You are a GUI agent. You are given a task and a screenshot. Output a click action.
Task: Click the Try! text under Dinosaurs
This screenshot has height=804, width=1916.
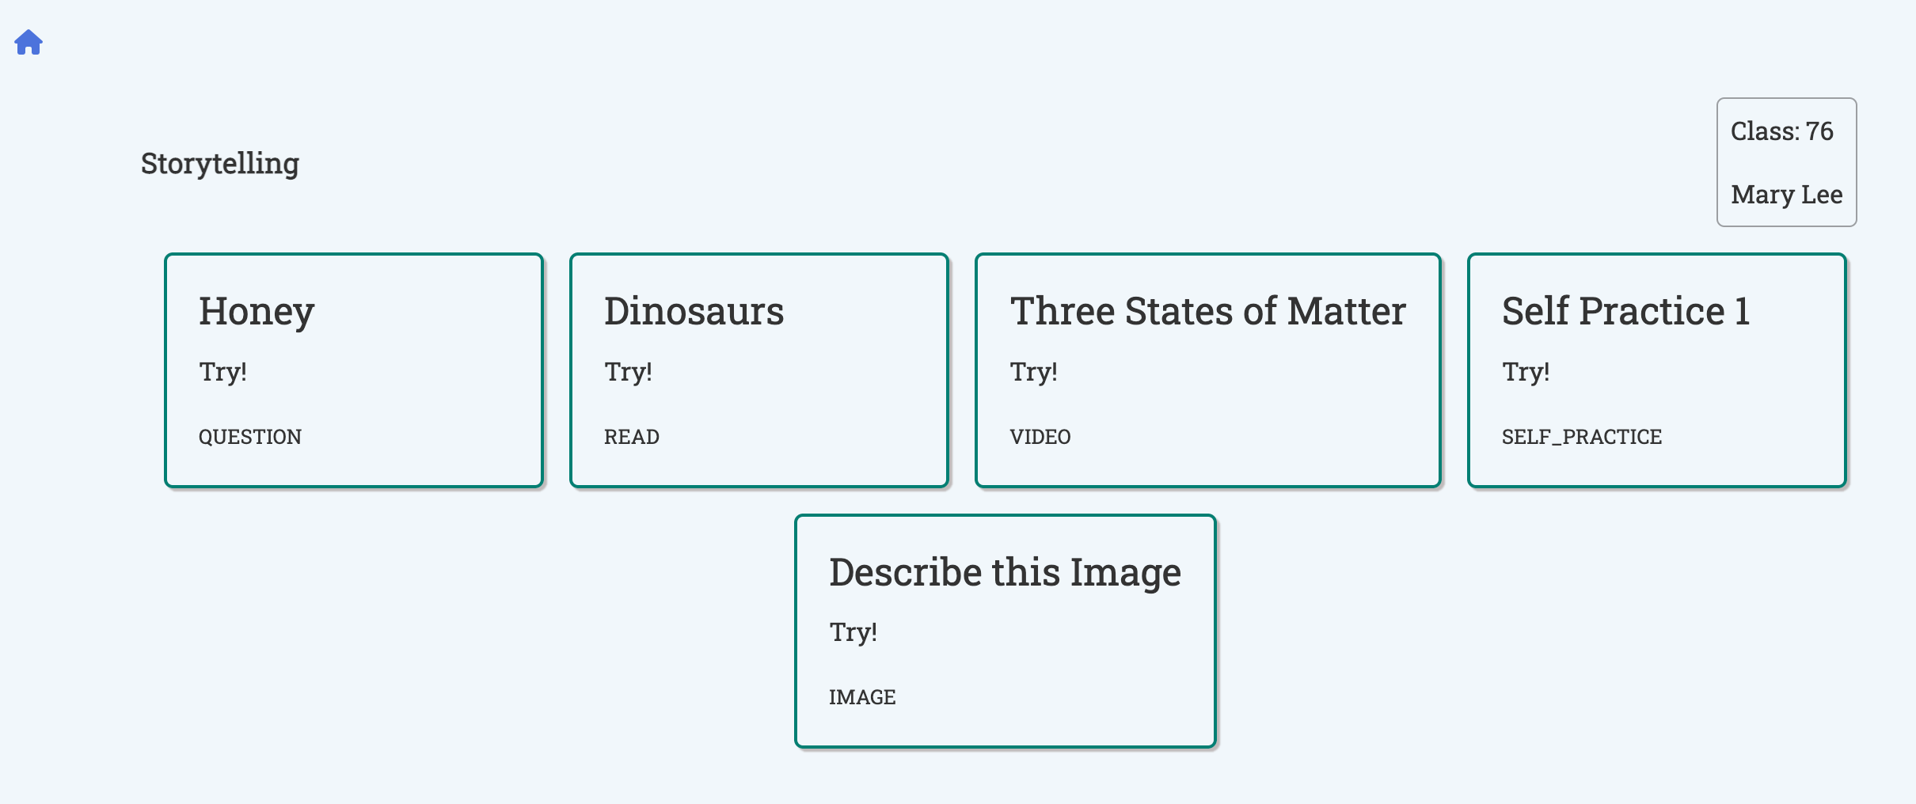coord(628,371)
